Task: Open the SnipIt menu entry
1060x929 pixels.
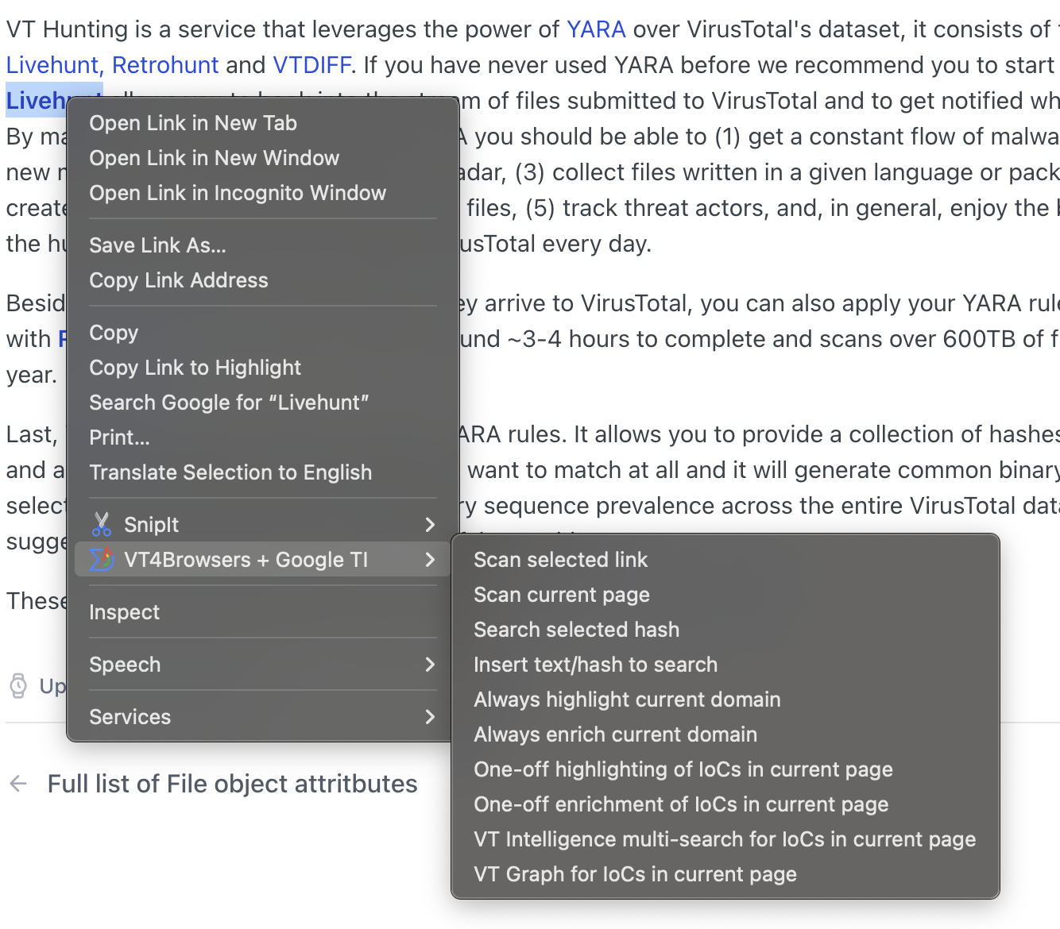Action: click(x=263, y=525)
